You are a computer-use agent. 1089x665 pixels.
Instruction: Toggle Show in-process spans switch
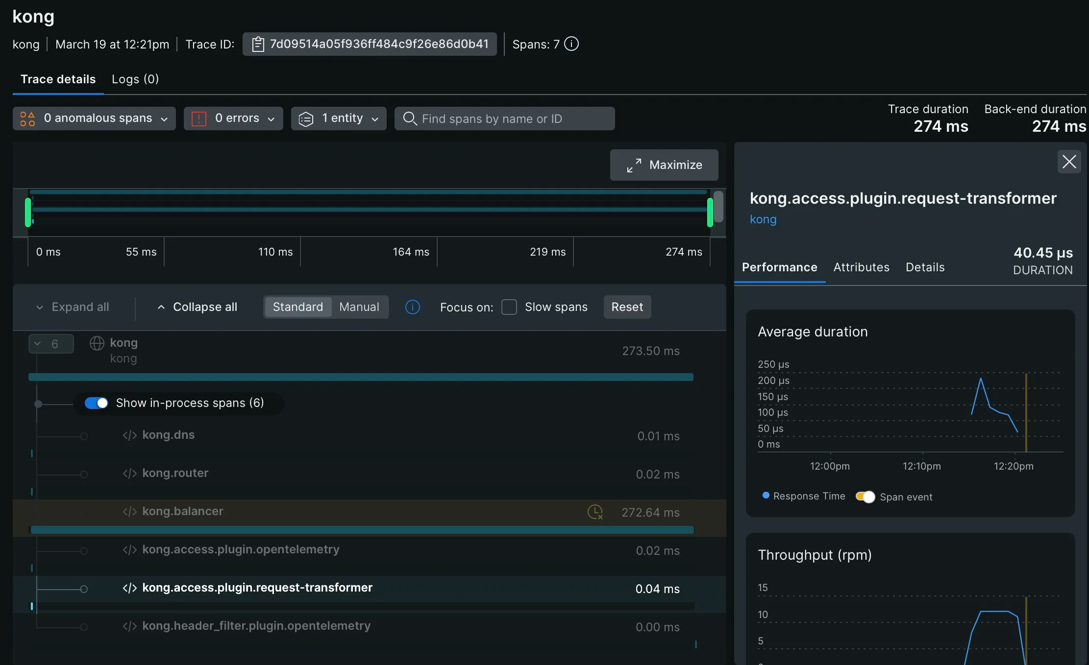(x=97, y=403)
